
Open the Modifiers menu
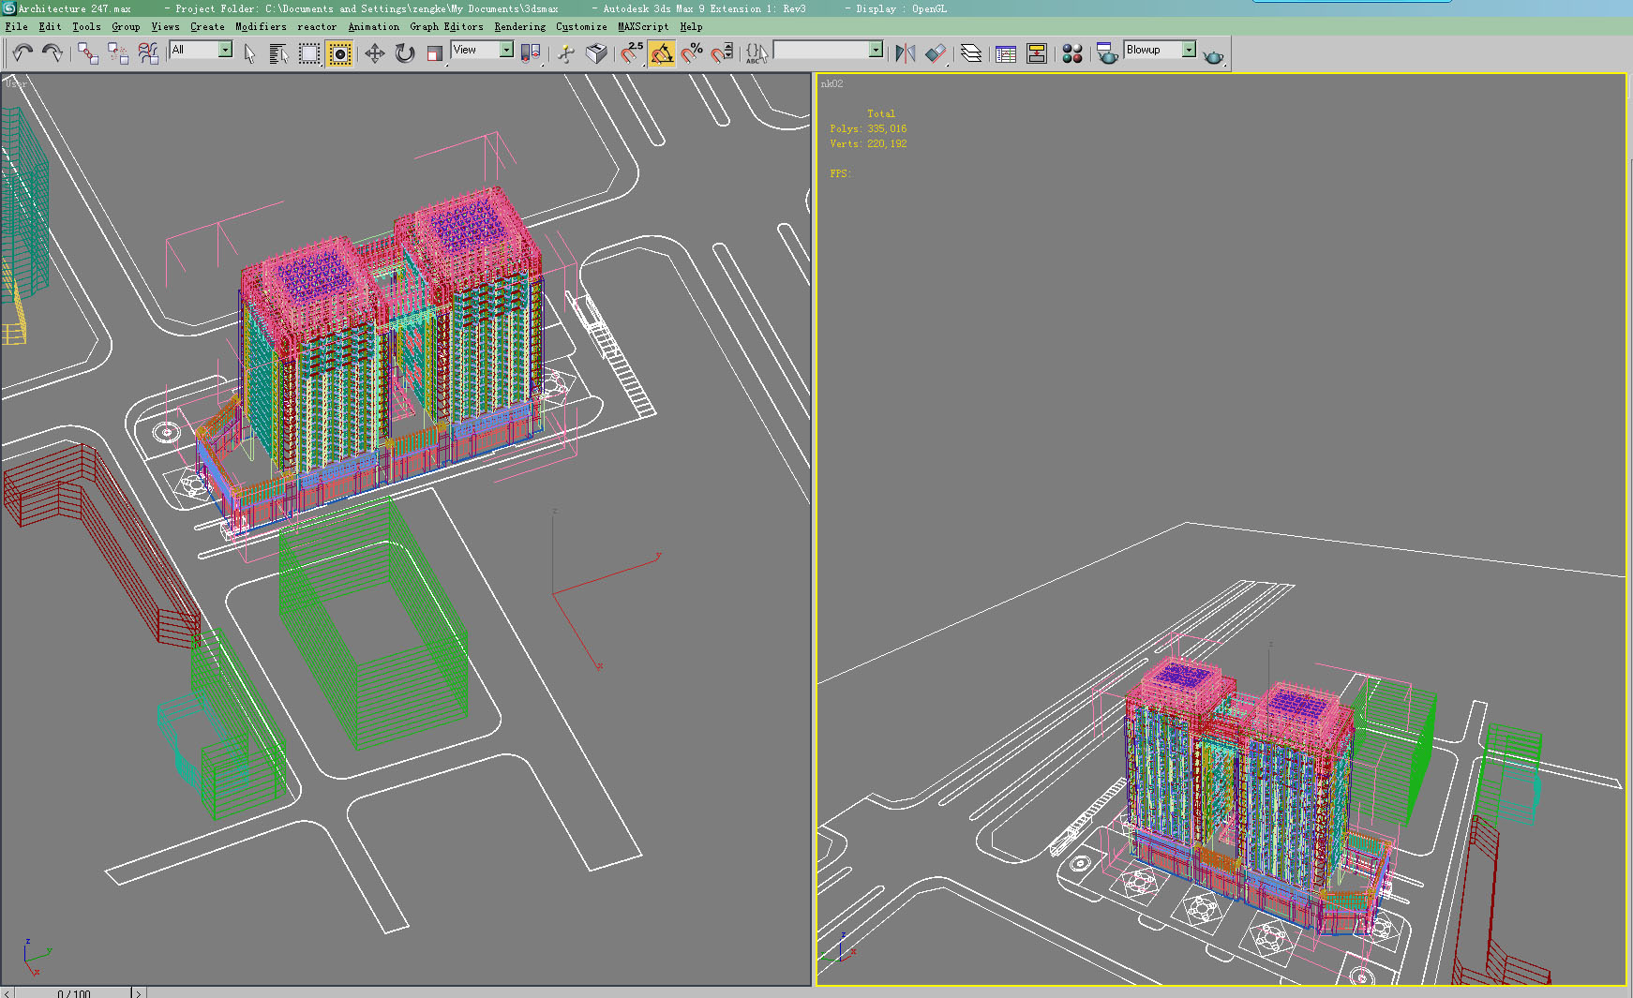[x=261, y=27]
